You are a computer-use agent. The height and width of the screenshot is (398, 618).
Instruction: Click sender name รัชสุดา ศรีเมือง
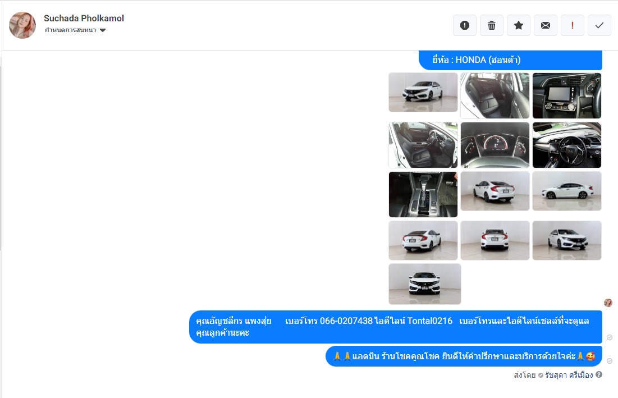(569, 375)
